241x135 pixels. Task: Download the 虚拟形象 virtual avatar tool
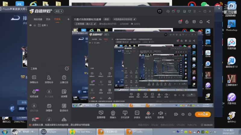pos(34,107)
